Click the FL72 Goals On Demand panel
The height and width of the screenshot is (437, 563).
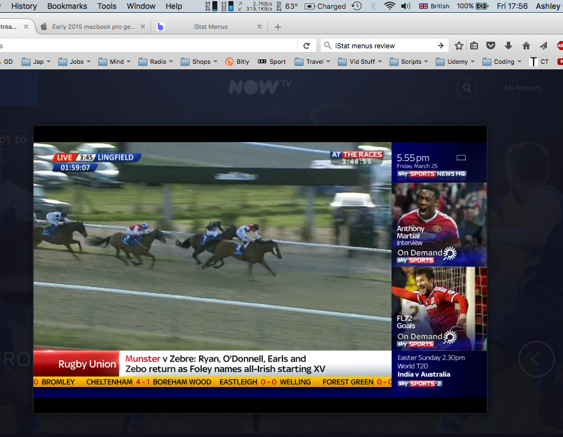point(439,309)
